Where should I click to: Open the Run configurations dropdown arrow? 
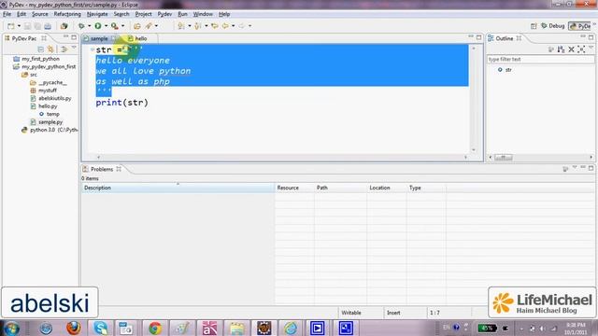pyautogui.click(x=106, y=26)
